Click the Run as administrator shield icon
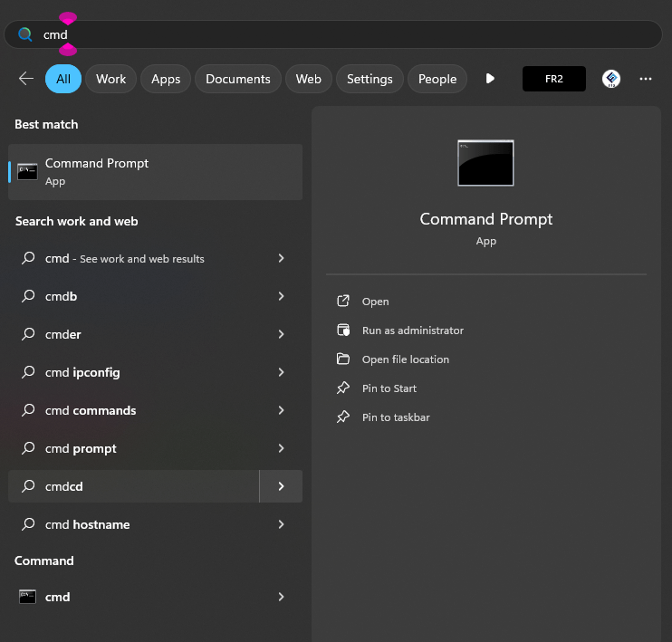672x642 pixels. coord(343,331)
